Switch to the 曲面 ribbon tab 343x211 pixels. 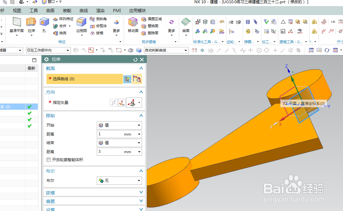point(50,11)
